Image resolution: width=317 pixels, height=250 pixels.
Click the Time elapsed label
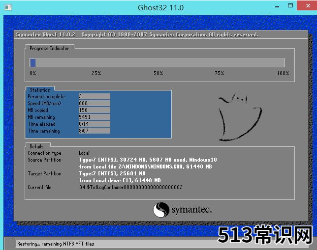tap(42, 124)
